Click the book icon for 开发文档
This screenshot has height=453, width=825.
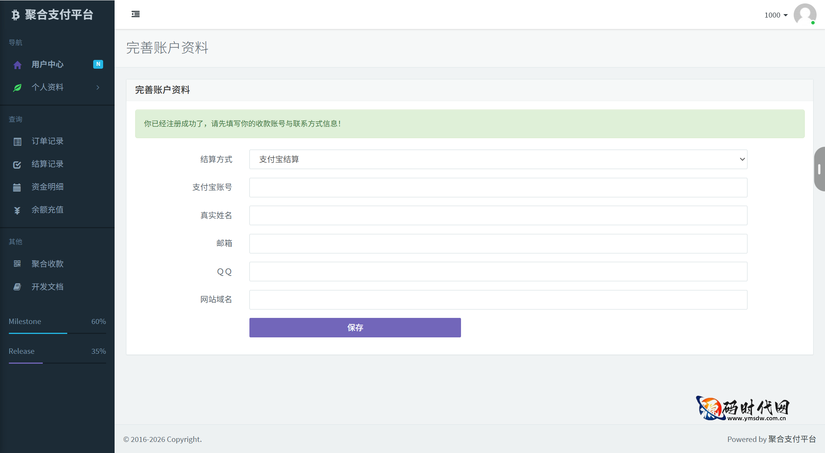pyautogui.click(x=17, y=287)
